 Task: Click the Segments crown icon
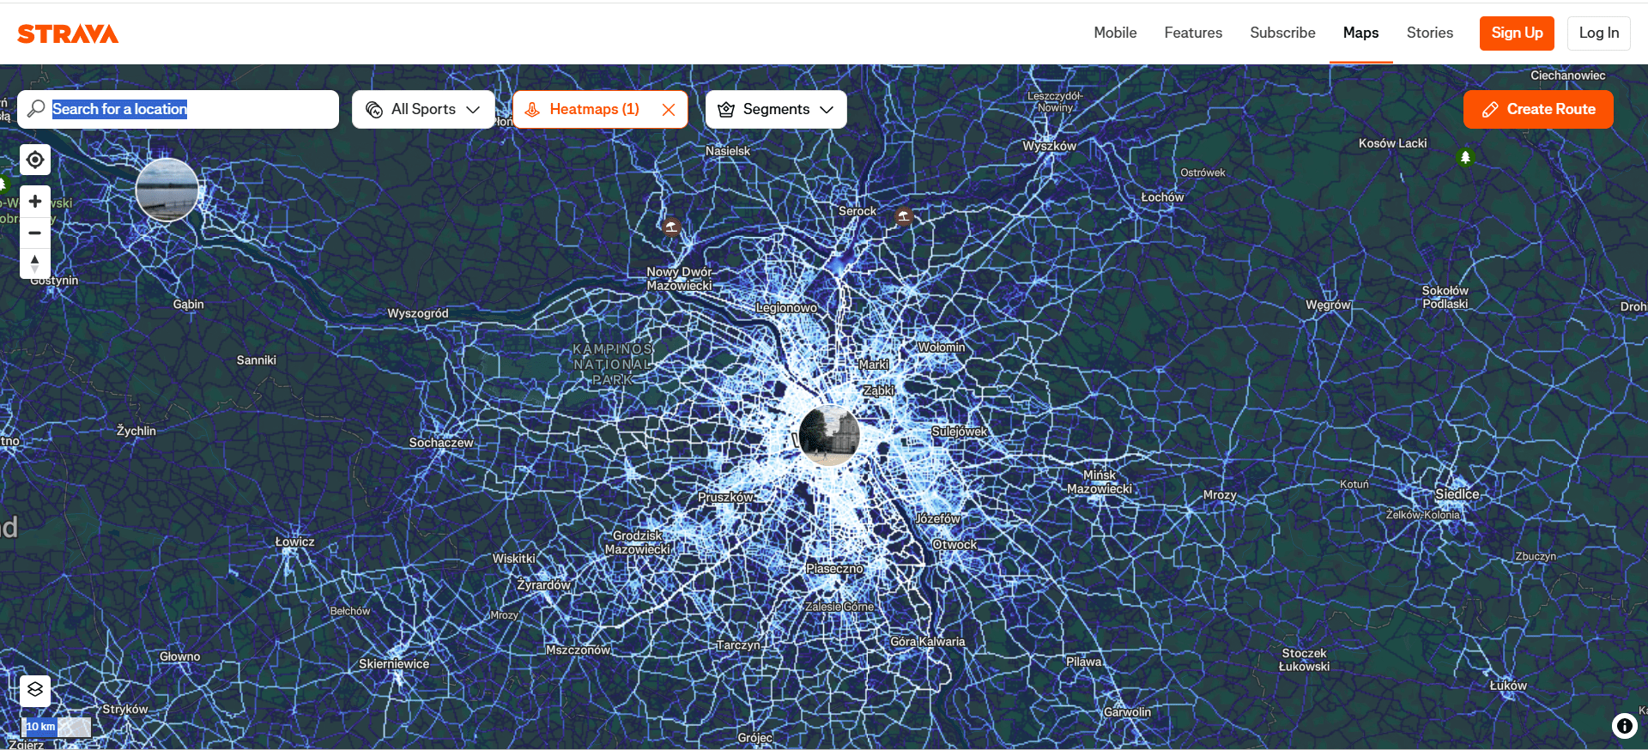[x=726, y=110]
